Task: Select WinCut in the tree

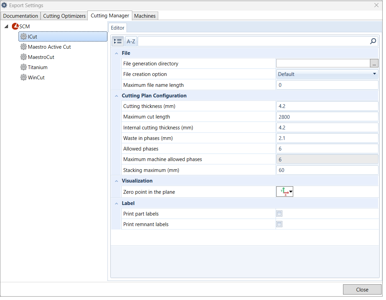Action: 36,78
